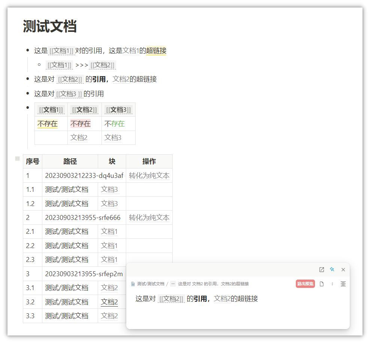The width and height of the screenshot is (370, 343).
Task: Toggle pin on the floating preview window
Action: pos(332,269)
